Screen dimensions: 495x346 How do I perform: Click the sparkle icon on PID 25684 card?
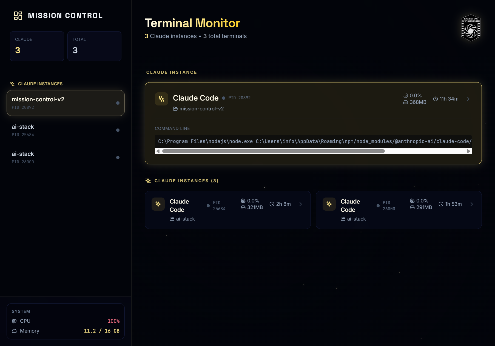(x=158, y=204)
